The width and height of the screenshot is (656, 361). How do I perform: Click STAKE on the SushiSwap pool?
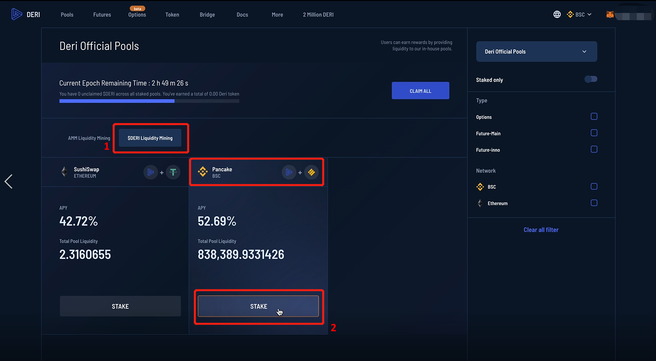click(x=120, y=306)
